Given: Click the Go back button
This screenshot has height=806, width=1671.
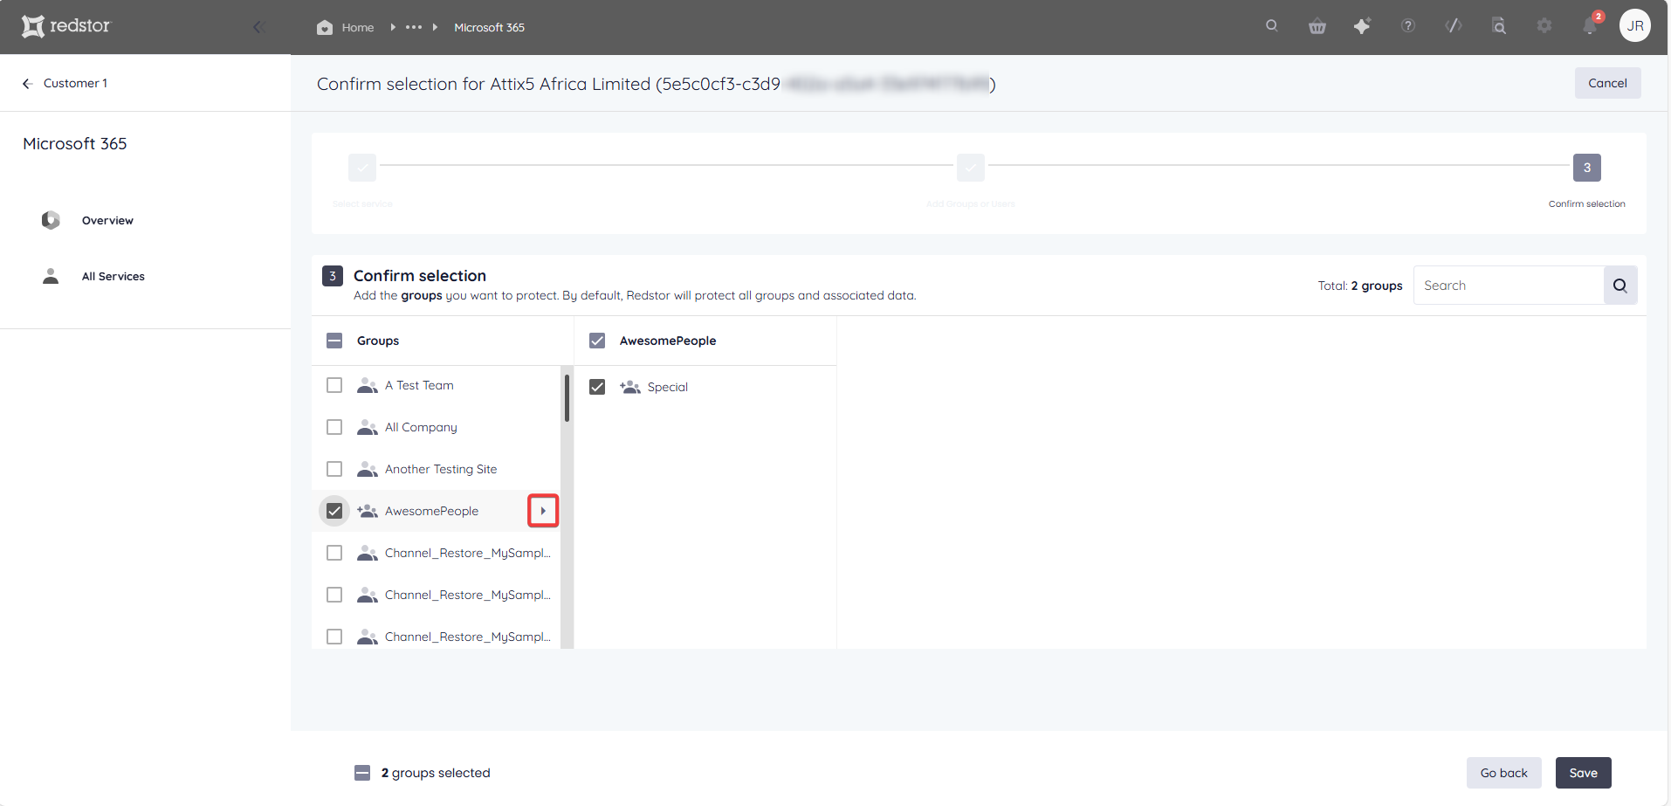Looking at the screenshot, I should pyautogui.click(x=1503, y=773).
